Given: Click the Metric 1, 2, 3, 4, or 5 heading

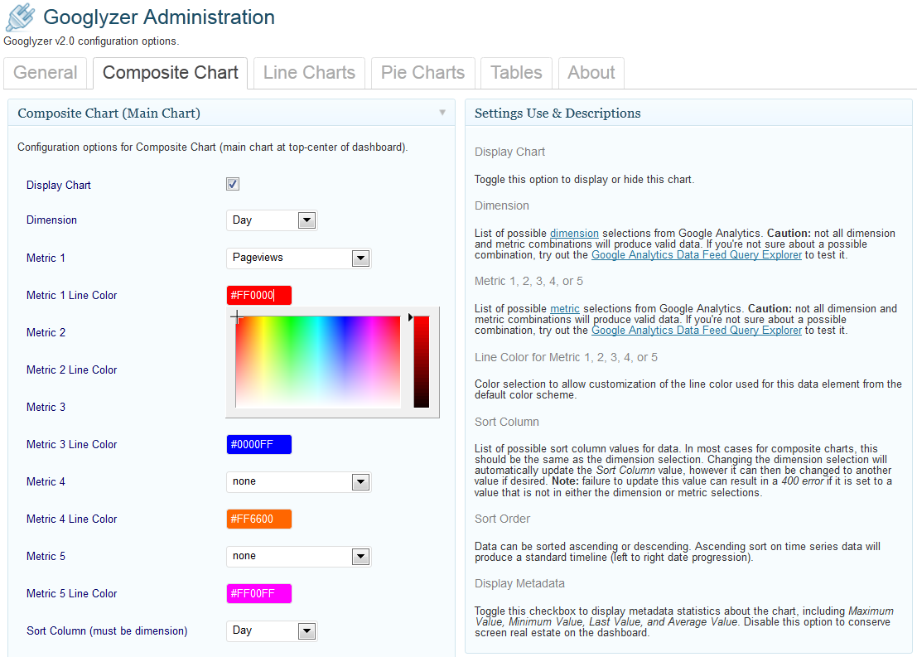Looking at the screenshot, I should [528, 282].
